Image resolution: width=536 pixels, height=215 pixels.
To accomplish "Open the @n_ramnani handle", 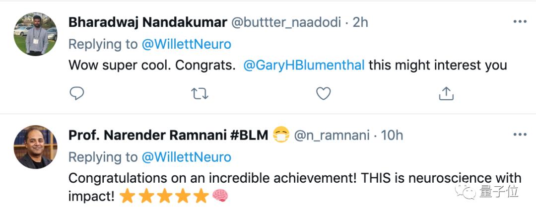I will 332,136.
